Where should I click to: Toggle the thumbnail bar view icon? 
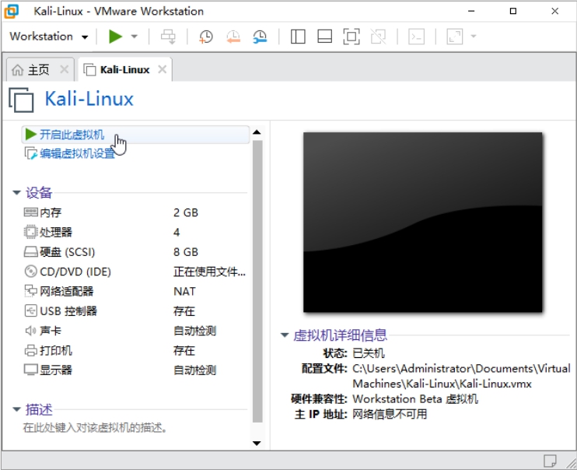coord(325,37)
